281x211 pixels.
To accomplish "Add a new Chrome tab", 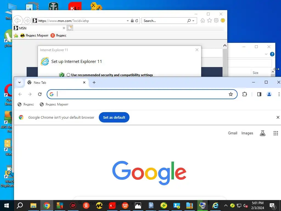I will tap(94, 82).
